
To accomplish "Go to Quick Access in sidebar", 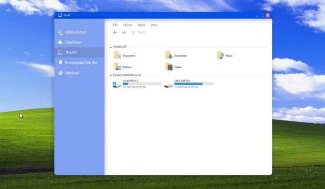I will coord(75,32).
